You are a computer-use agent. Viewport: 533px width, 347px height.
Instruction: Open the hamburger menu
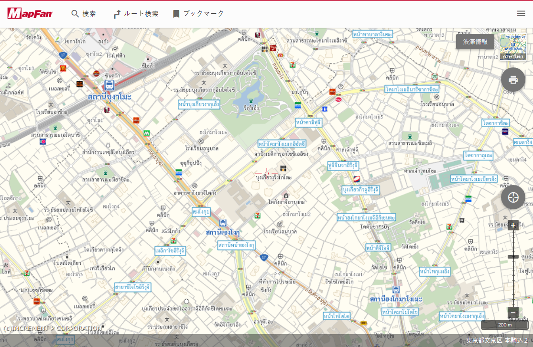[x=521, y=13]
